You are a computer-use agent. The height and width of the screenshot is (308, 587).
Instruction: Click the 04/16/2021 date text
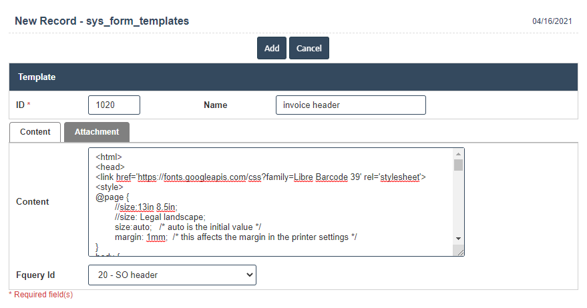[x=552, y=21]
